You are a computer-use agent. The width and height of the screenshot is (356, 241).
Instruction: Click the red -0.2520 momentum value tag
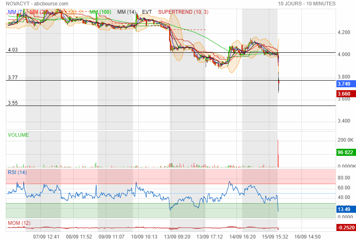pos(346,228)
